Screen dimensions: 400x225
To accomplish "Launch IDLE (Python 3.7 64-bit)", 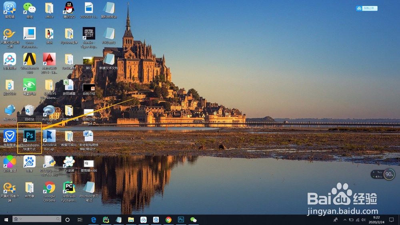I will (49, 165).
